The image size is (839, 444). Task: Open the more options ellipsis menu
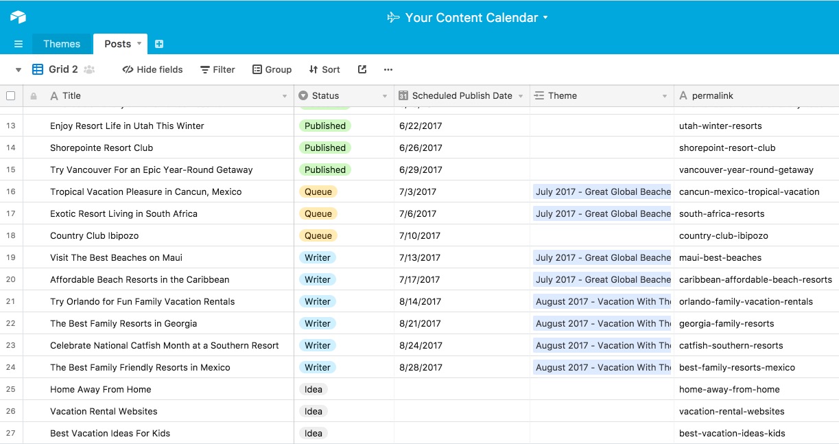tap(388, 69)
